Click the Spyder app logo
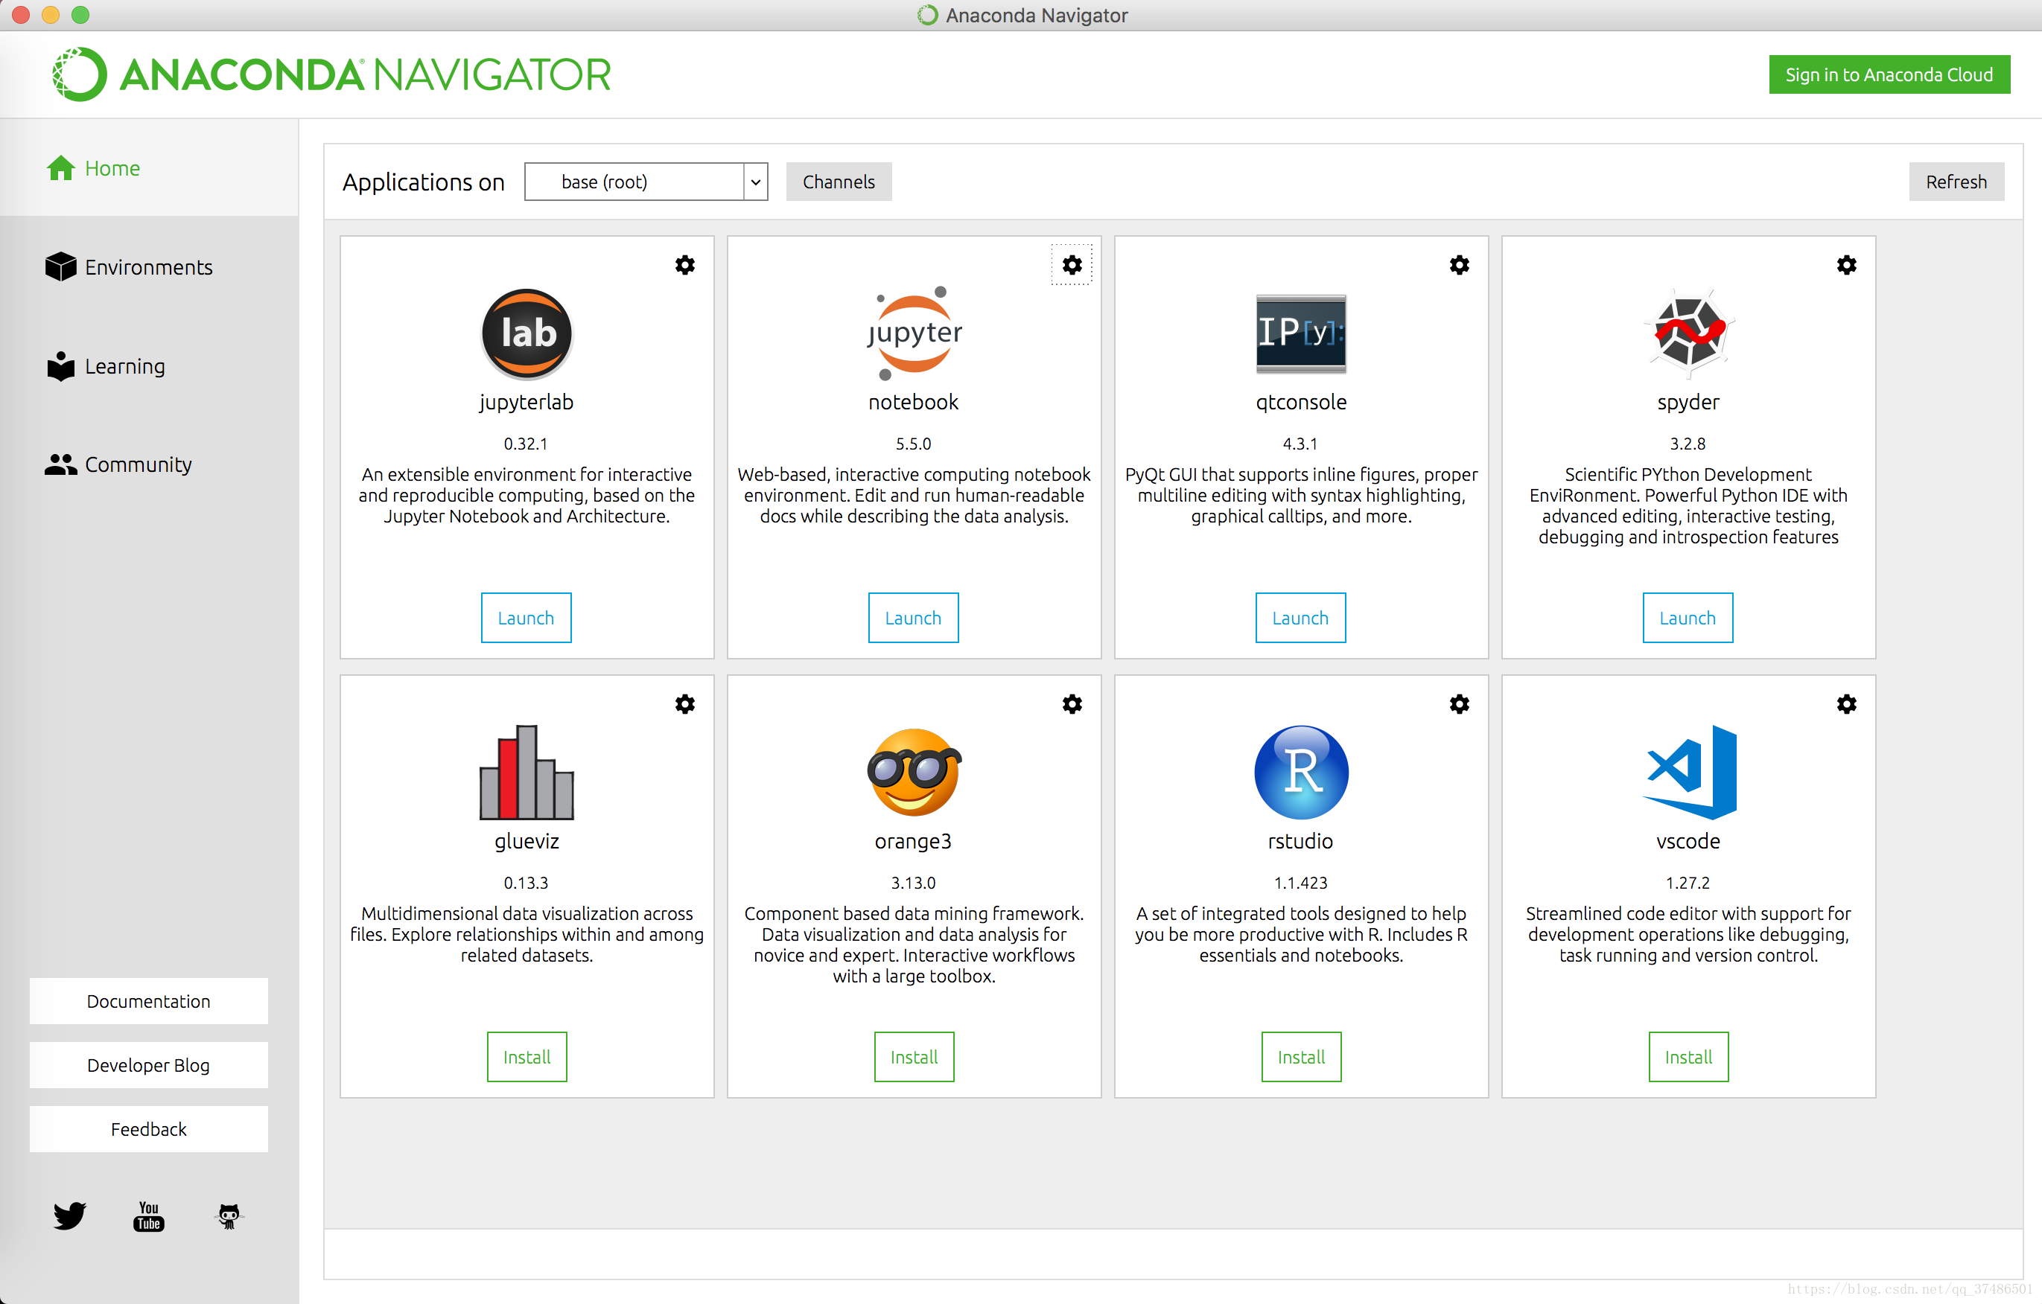The width and height of the screenshot is (2042, 1304). pyautogui.click(x=1688, y=333)
